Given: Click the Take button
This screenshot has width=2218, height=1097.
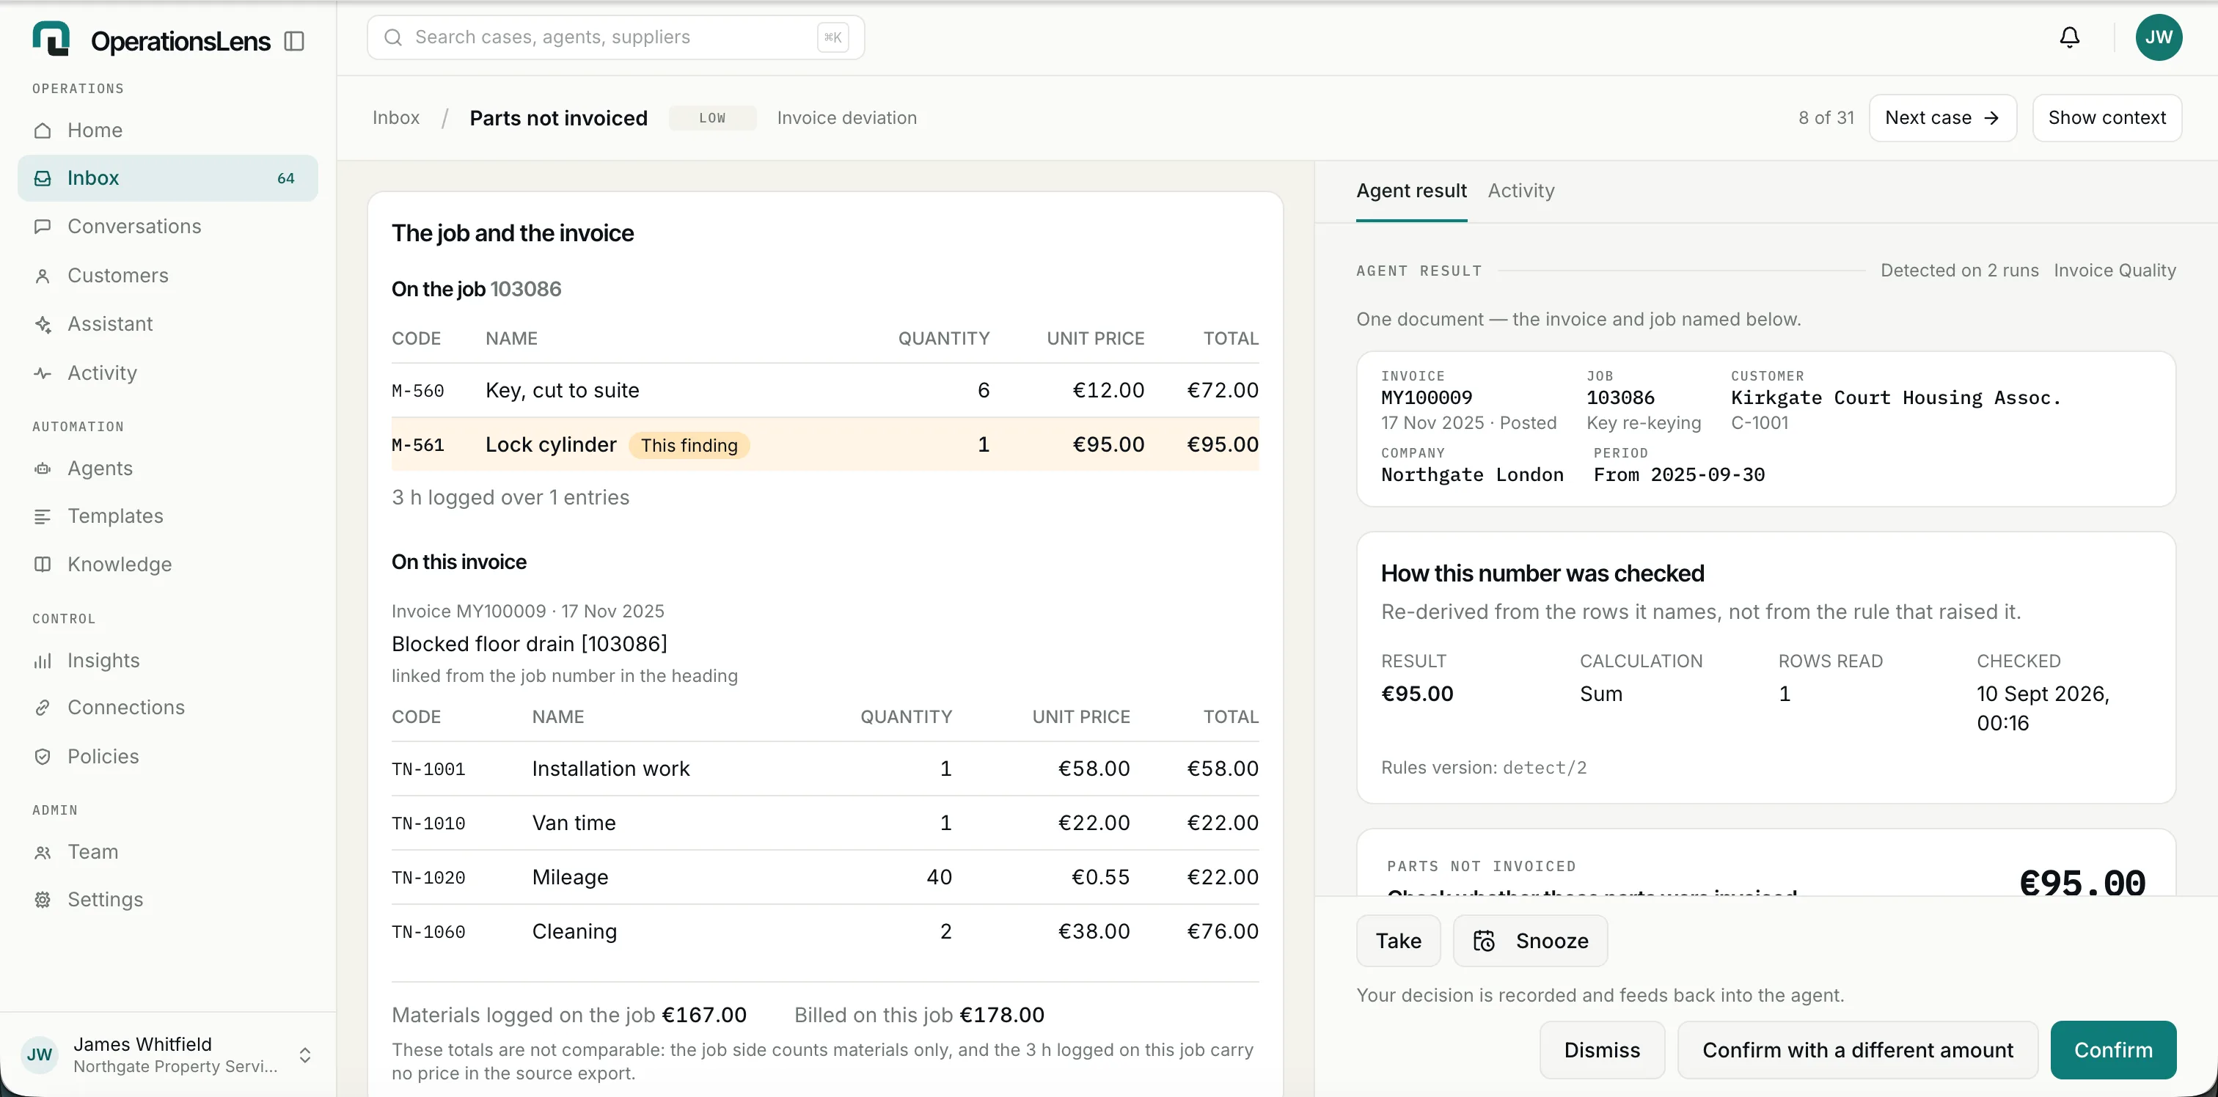Looking at the screenshot, I should [x=1397, y=940].
